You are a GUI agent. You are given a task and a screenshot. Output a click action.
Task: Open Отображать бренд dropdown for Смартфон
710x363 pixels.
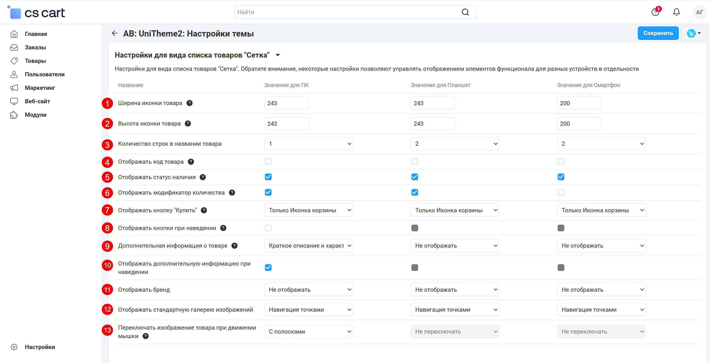click(x=601, y=289)
